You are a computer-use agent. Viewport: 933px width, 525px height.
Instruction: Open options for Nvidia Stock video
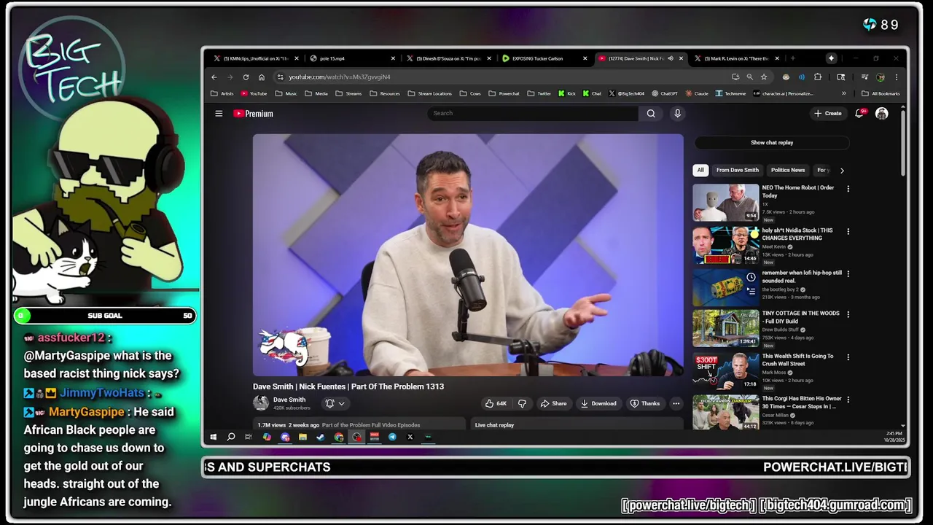click(x=848, y=231)
